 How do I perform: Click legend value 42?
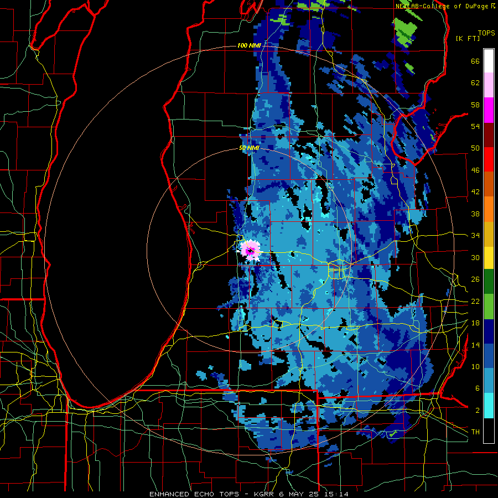coord(475,191)
